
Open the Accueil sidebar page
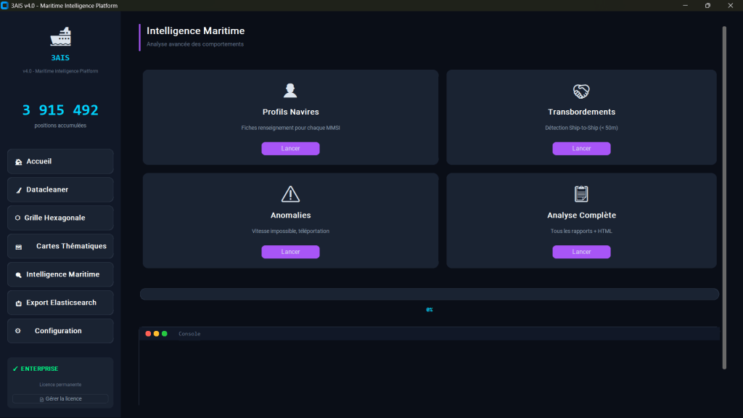[x=60, y=161]
